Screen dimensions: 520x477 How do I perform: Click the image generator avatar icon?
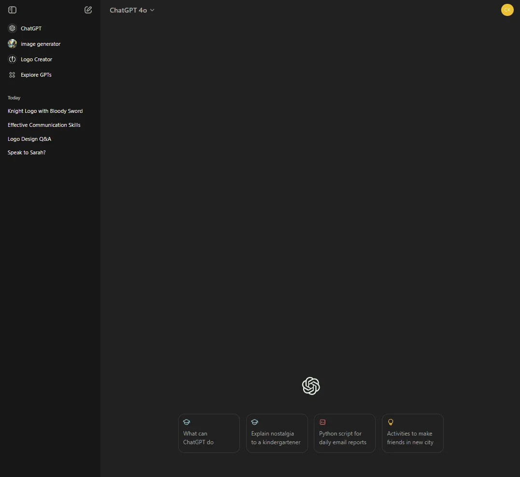click(x=12, y=44)
